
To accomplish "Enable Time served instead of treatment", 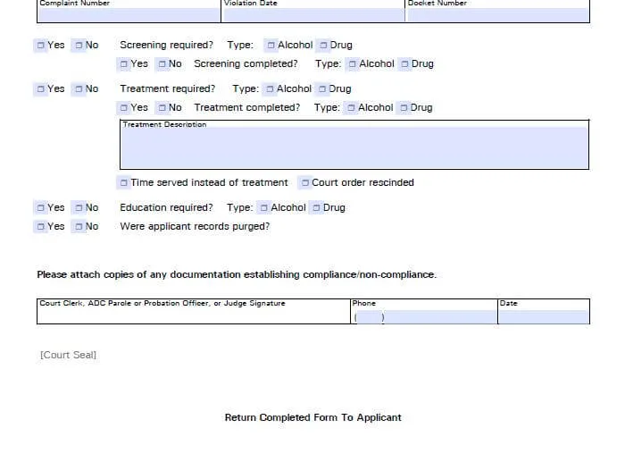I will pos(123,182).
